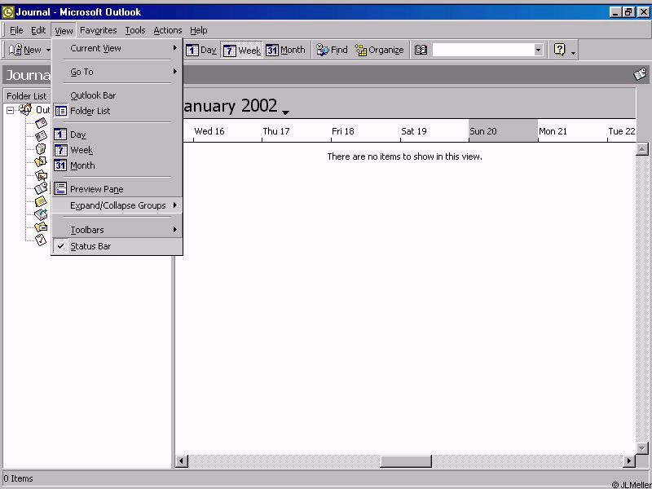Screen dimensions: 652x489
Task: Open the Sent Items folder icon
Action: tap(41, 227)
